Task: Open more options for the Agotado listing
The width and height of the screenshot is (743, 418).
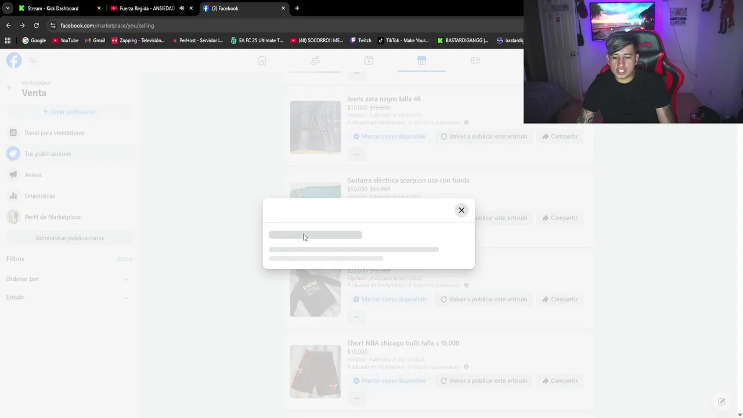Action: click(x=356, y=317)
